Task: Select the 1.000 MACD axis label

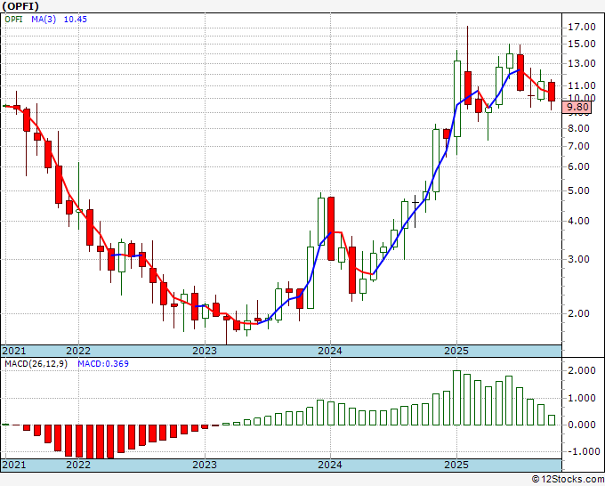Action: (582, 398)
